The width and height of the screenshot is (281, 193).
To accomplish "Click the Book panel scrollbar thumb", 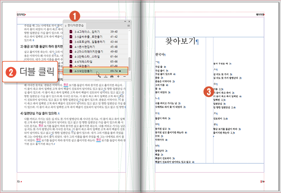I will pyautogui.click(x=129, y=64).
